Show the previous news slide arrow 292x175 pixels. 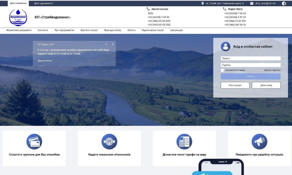106,44
